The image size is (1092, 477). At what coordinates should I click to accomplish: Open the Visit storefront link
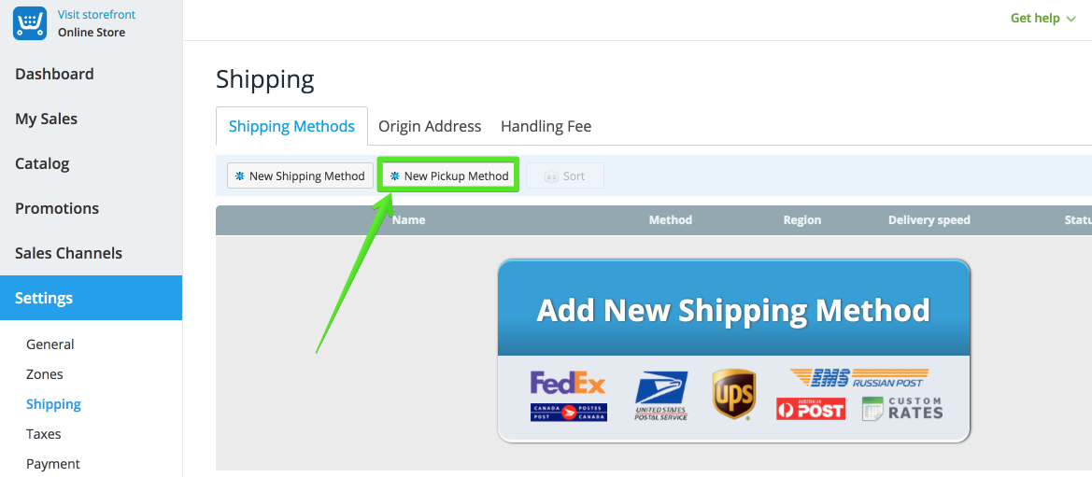coord(97,15)
